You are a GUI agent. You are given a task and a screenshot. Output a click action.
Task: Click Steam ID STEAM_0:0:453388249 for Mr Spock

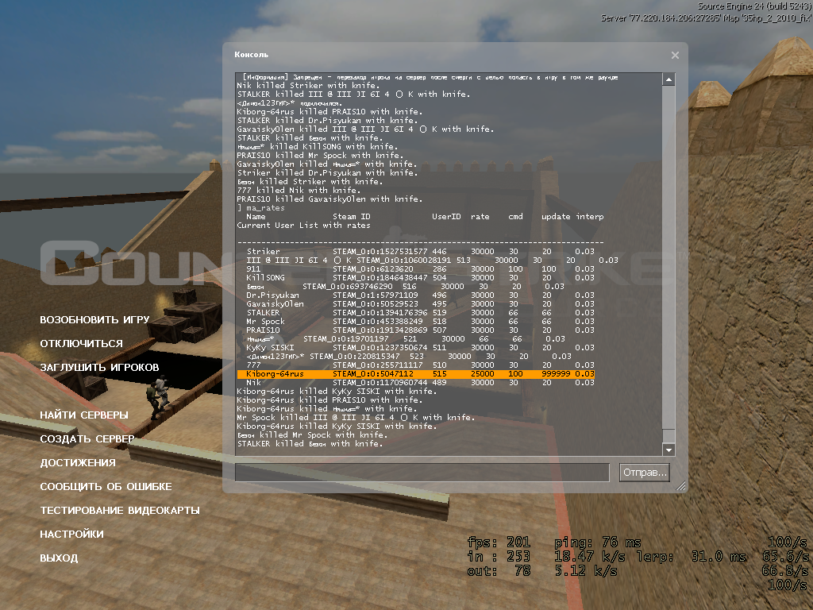378,322
